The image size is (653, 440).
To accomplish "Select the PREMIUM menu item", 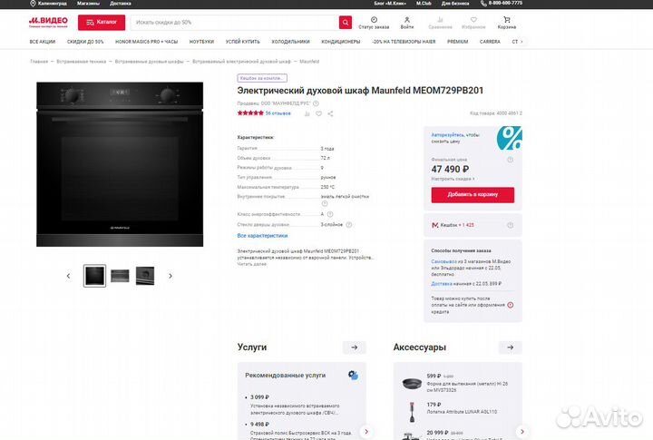I will pos(458,42).
